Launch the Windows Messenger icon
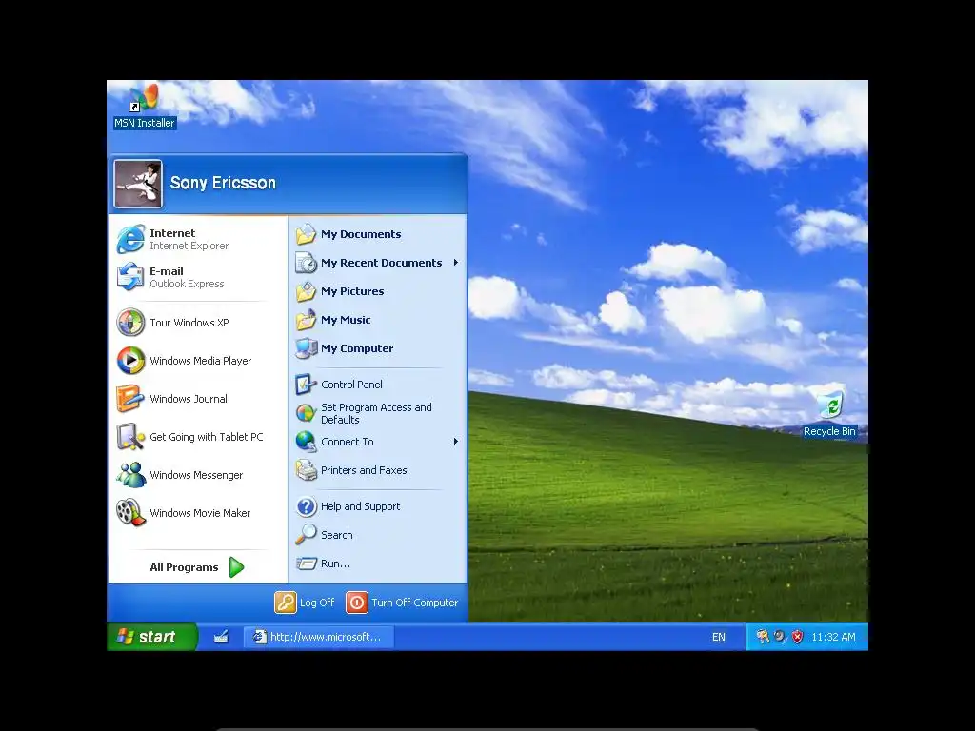The width and height of the screenshot is (975, 731). 130,475
